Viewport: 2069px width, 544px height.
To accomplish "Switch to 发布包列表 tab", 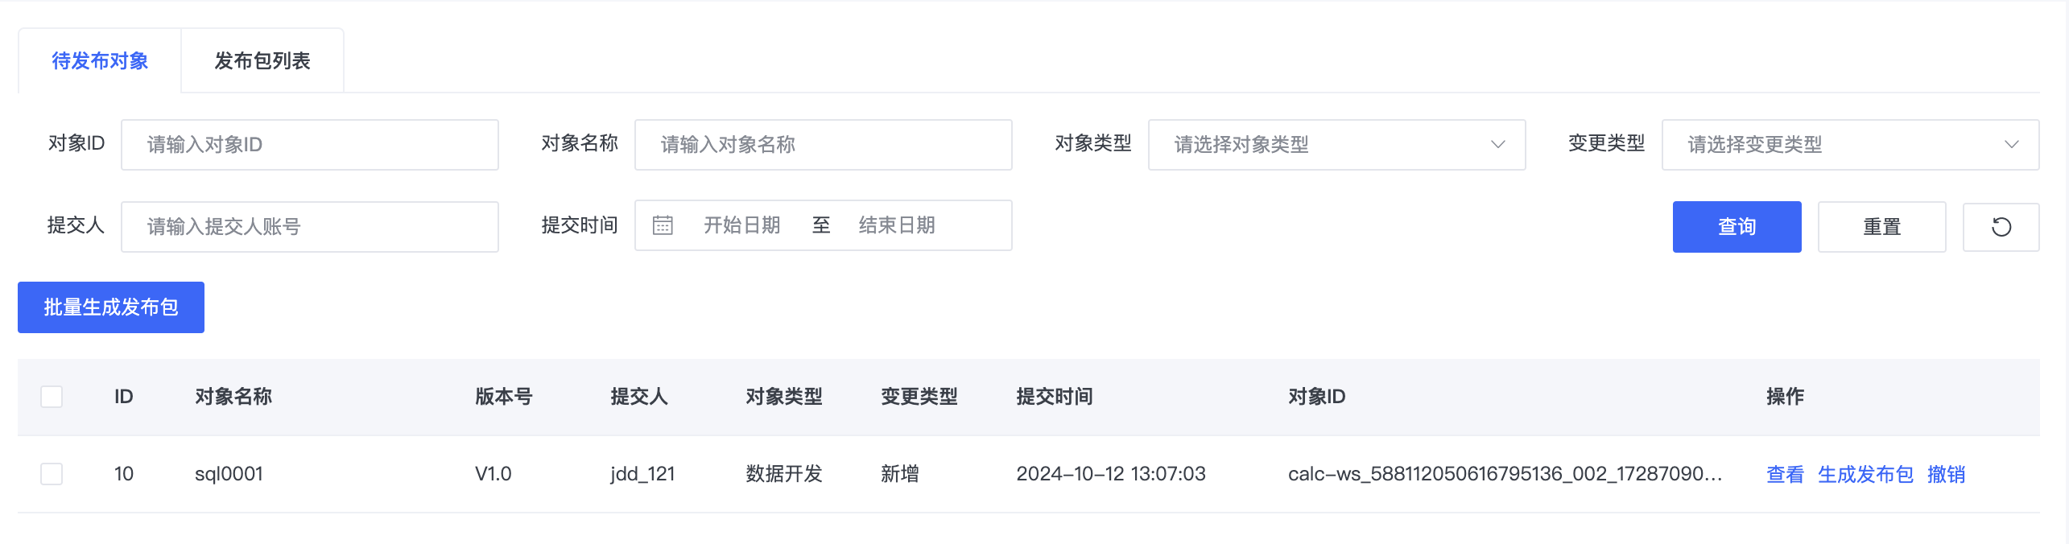I will [262, 61].
